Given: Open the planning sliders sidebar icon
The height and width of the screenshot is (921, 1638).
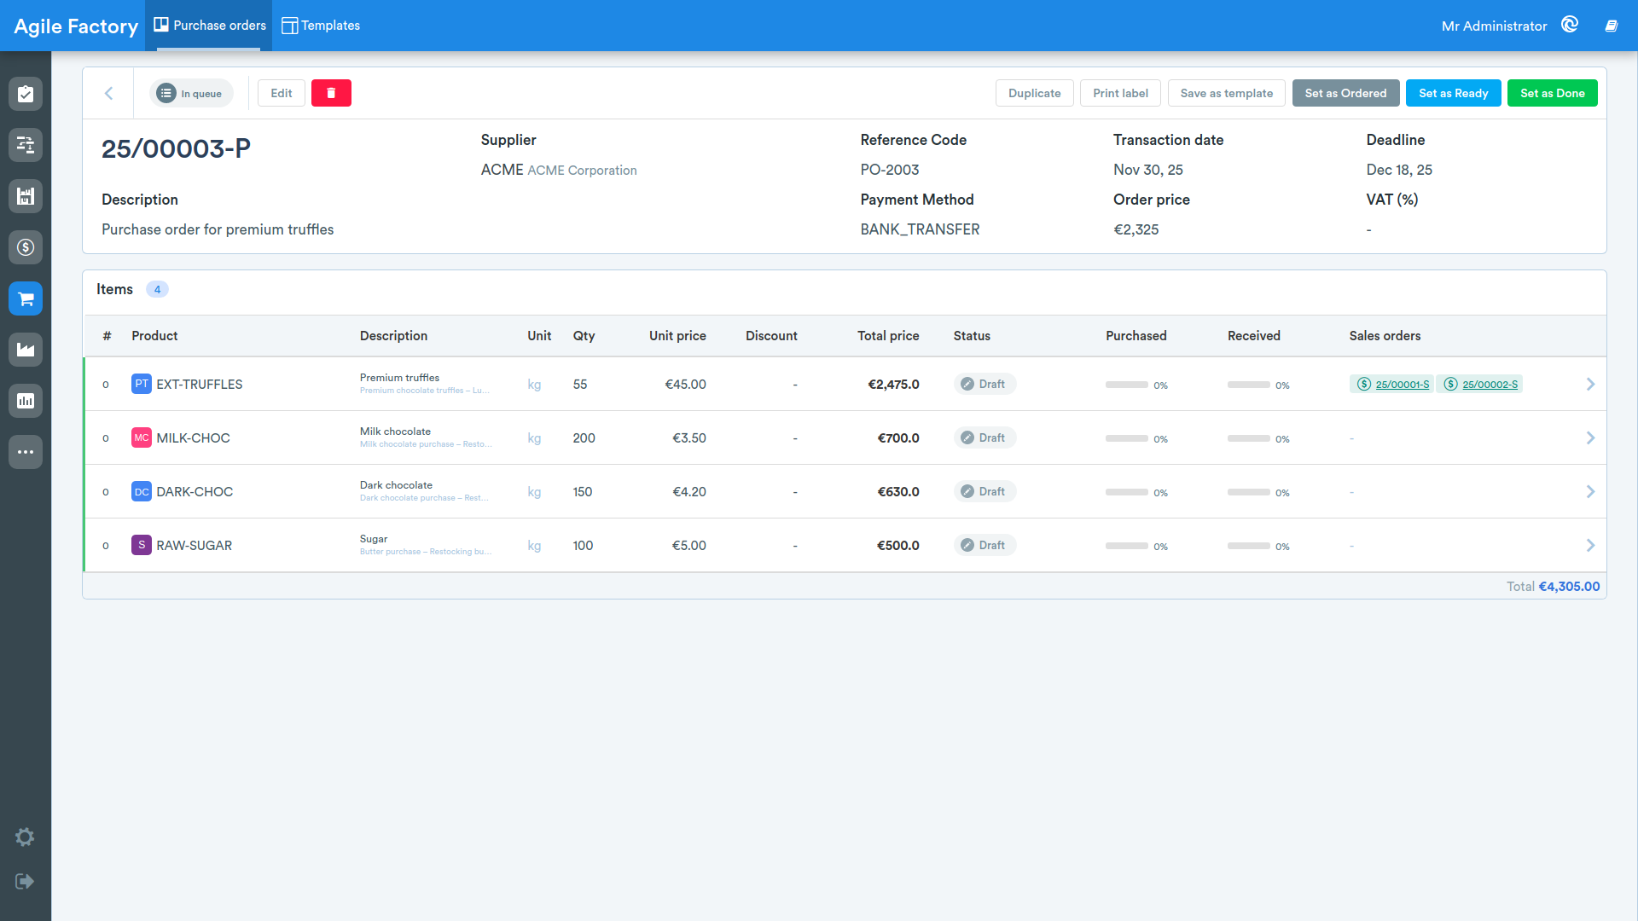Looking at the screenshot, I should coord(26,145).
